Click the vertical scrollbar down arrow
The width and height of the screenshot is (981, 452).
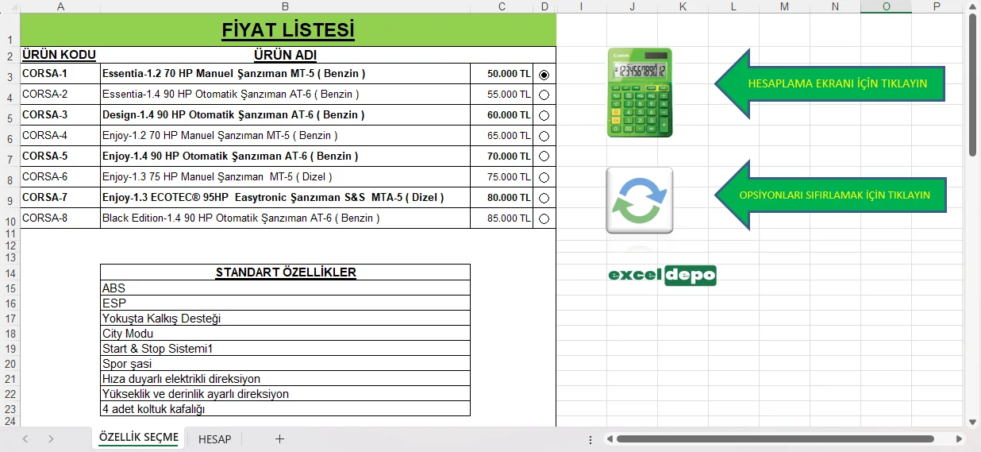[x=972, y=422]
